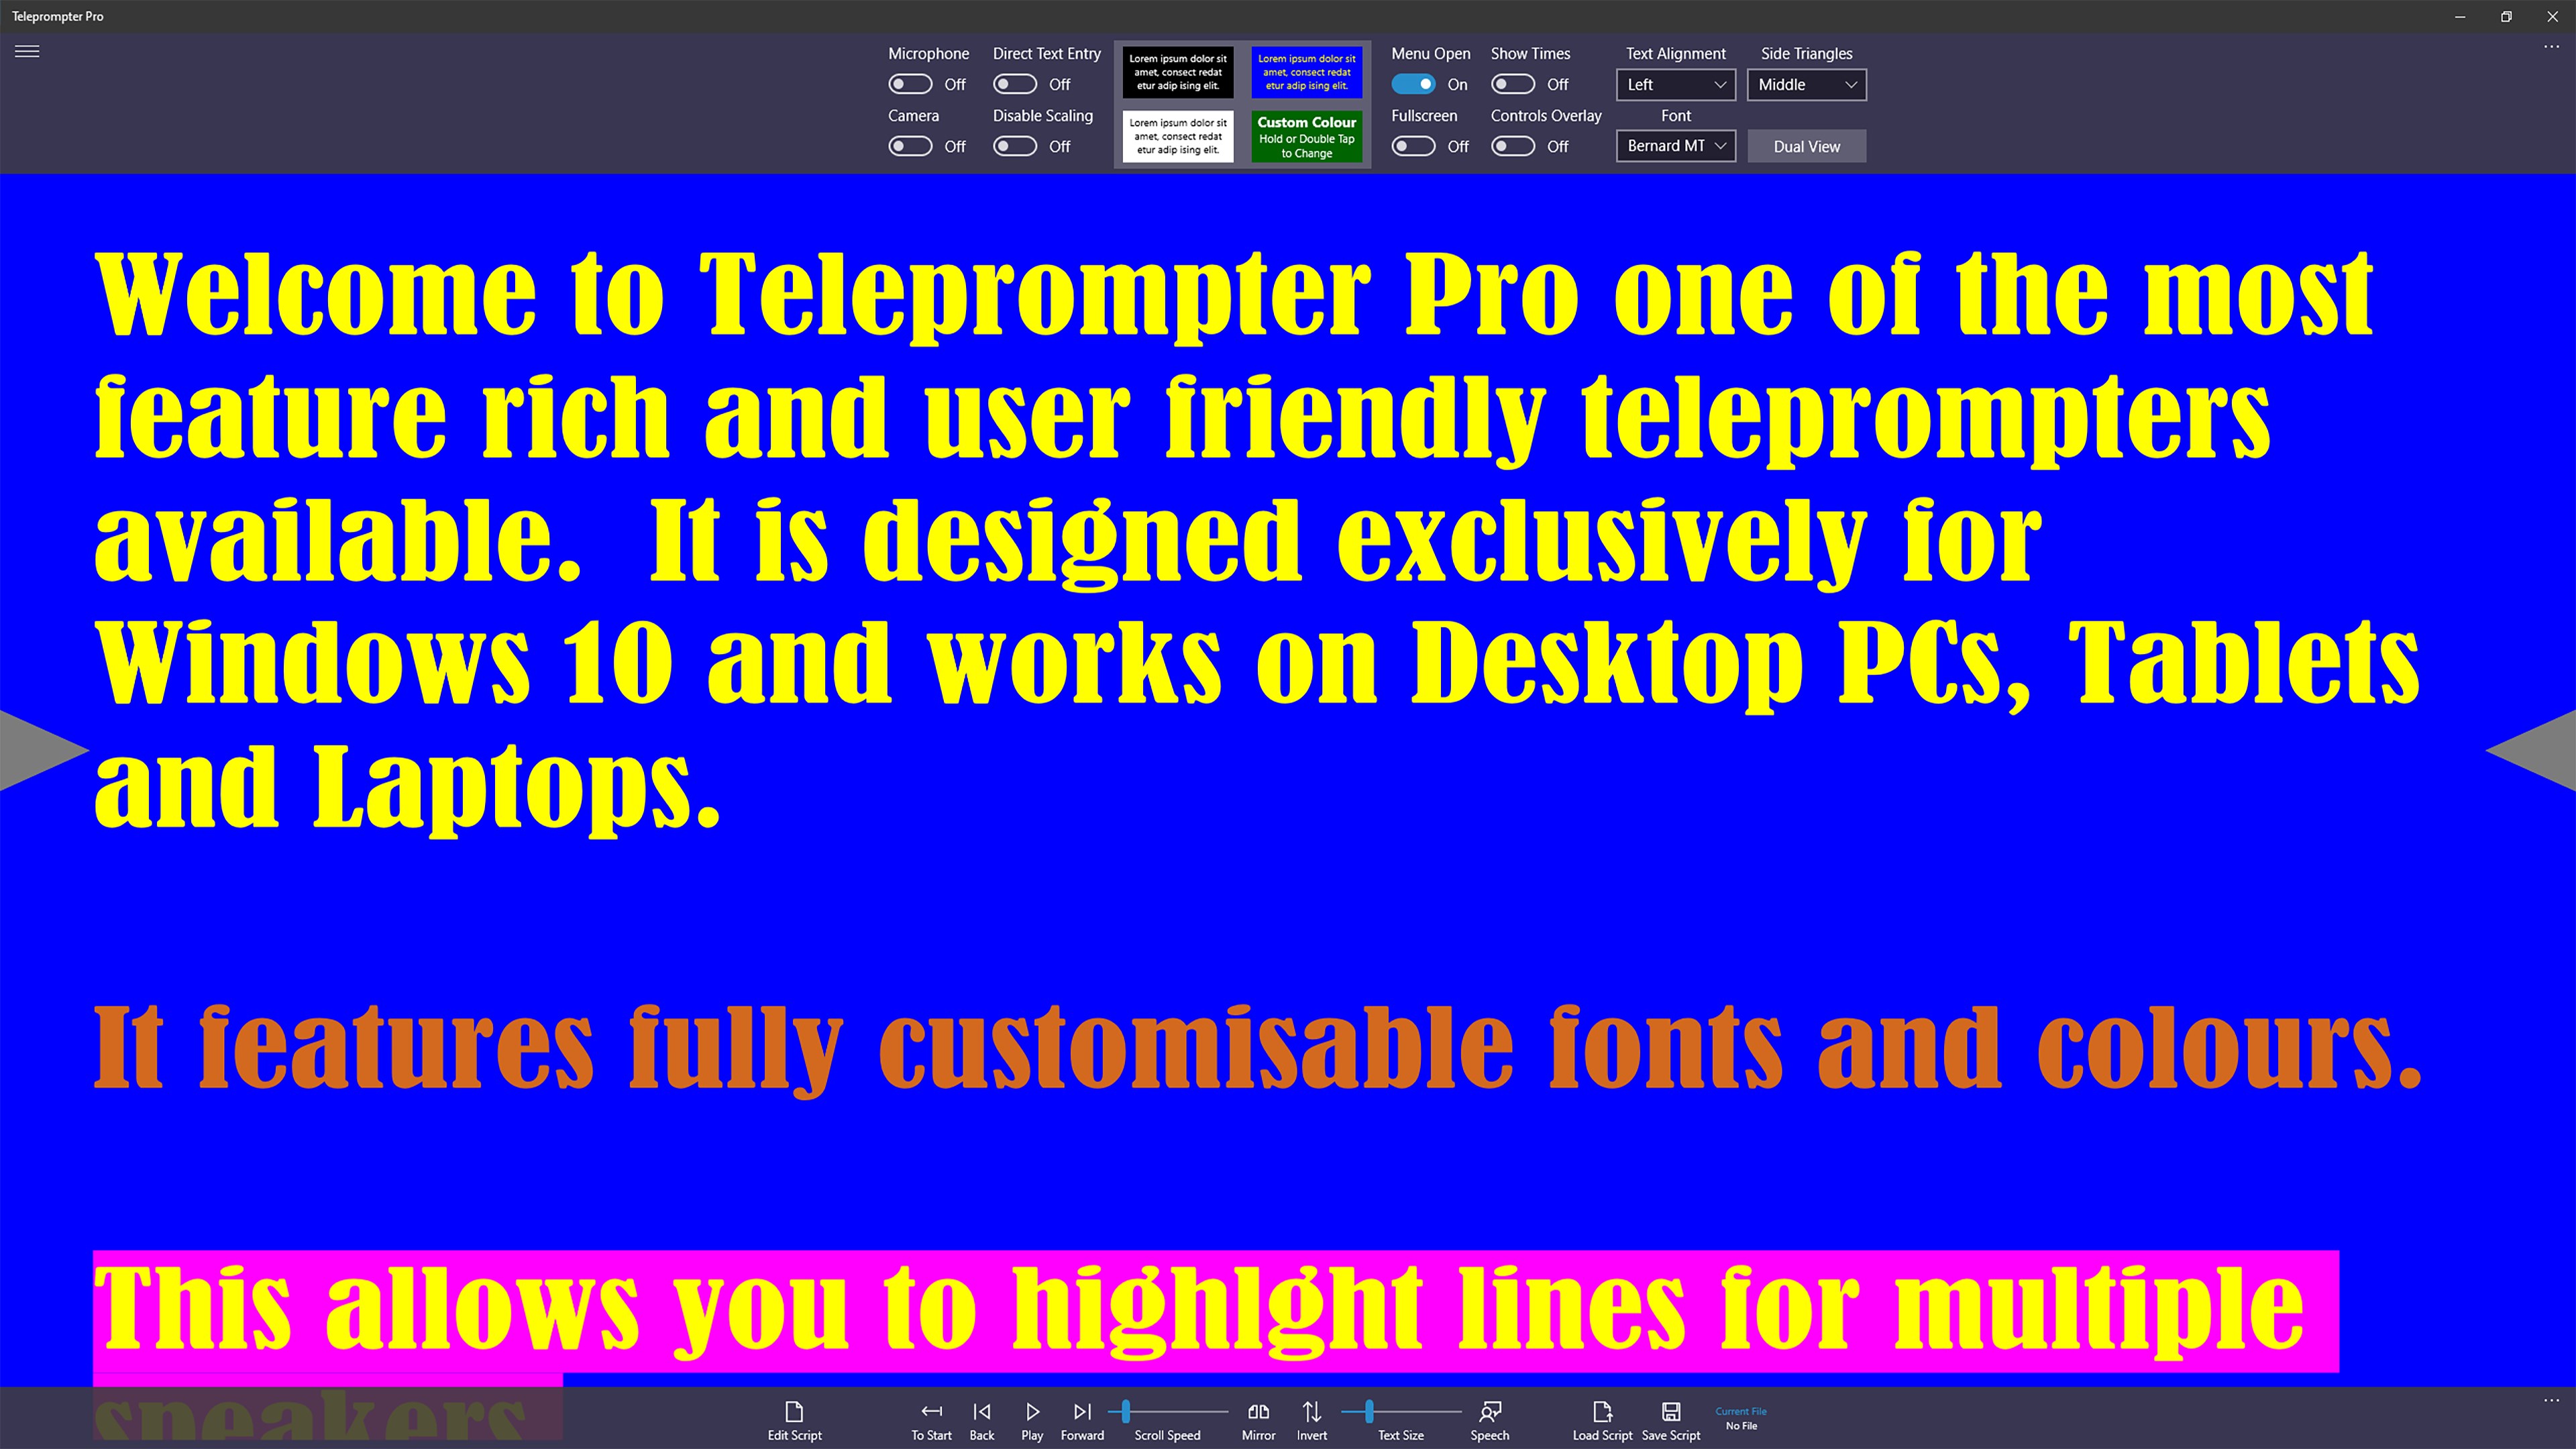Expand the Font Bernard MT dropdown
The width and height of the screenshot is (2576, 1449).
pos(1676,145)
